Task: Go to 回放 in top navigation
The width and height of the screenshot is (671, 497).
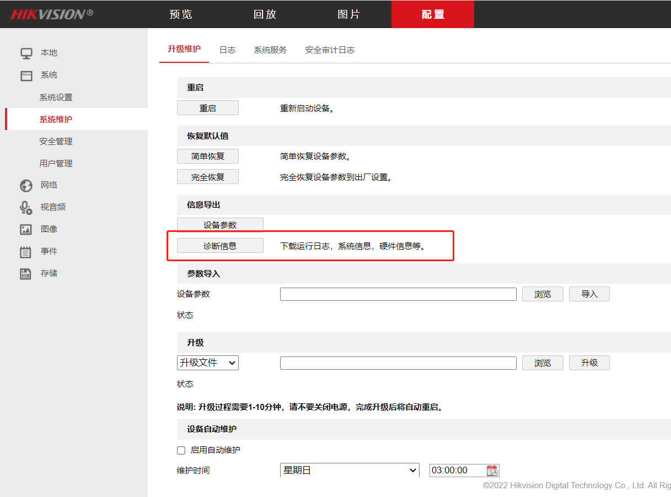Action: point(265,14)
